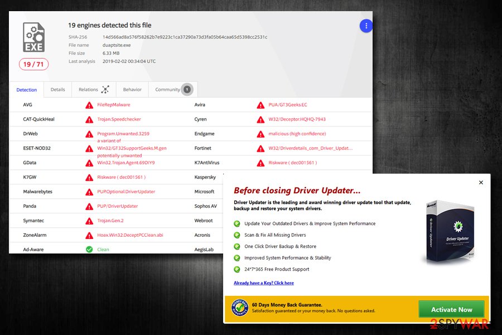Click the EXE file type icon

(x=33, y=37)
